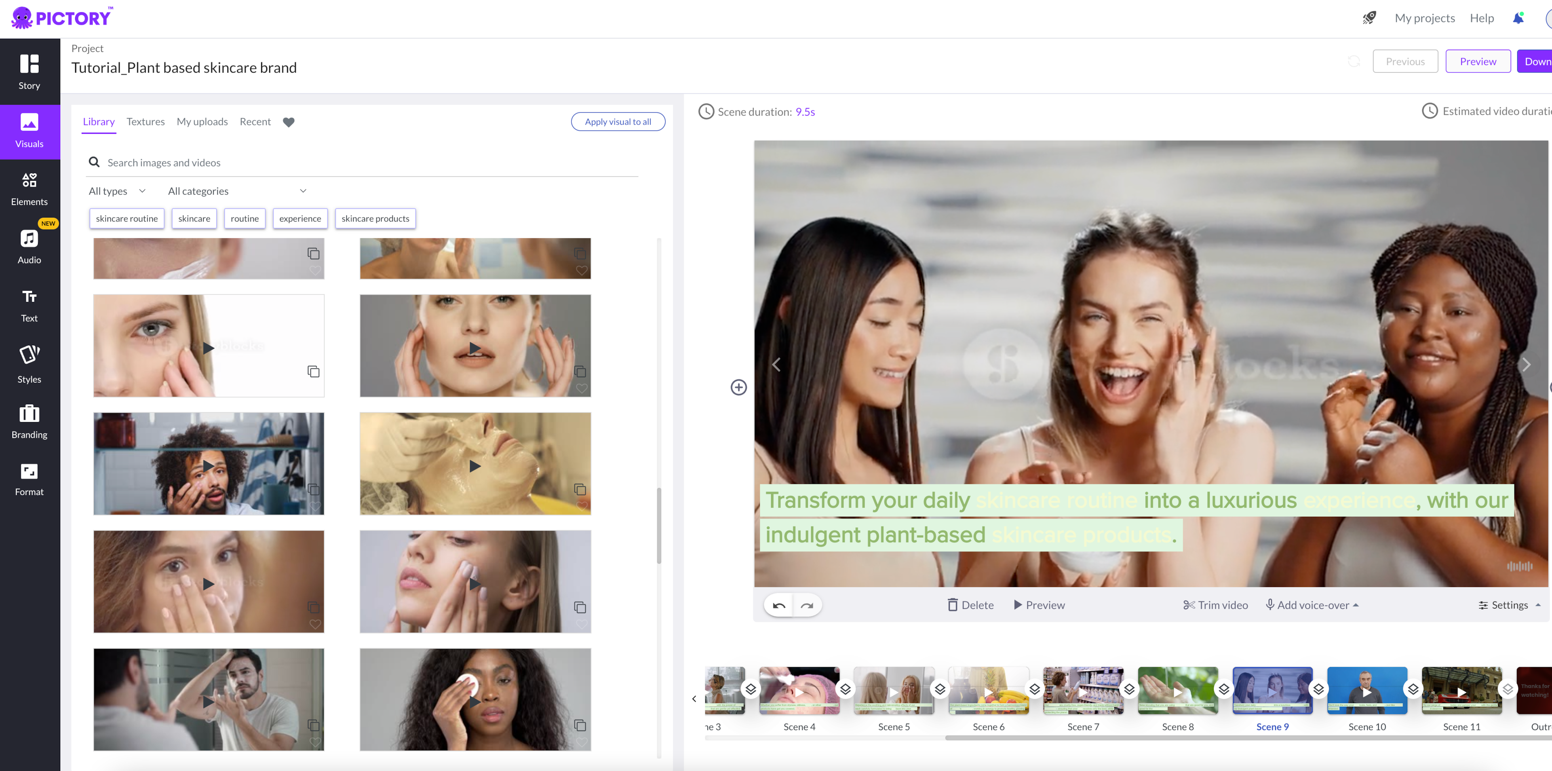The height and width of the screenshot is (771, 1552).
Task: Click Apply visual to all button
Action: [618, 122]
